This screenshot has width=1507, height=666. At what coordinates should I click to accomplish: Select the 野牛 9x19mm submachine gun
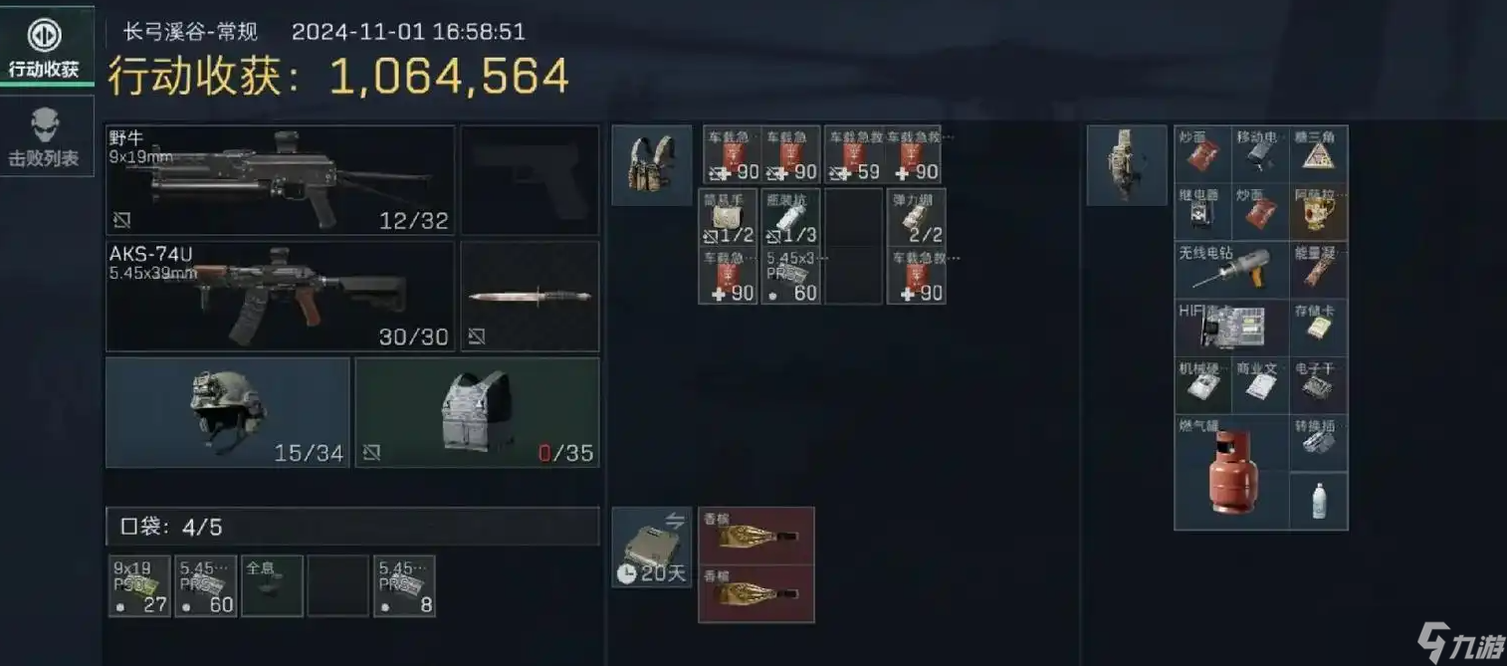click(280, 180)
